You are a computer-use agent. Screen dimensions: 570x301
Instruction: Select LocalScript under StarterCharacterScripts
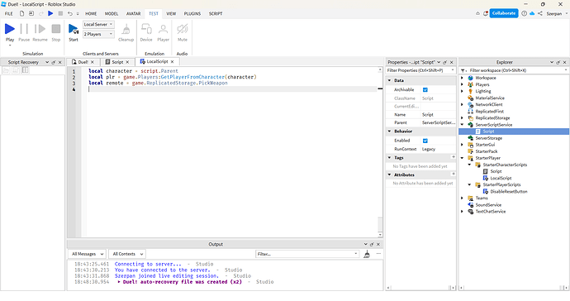(501, 178)
